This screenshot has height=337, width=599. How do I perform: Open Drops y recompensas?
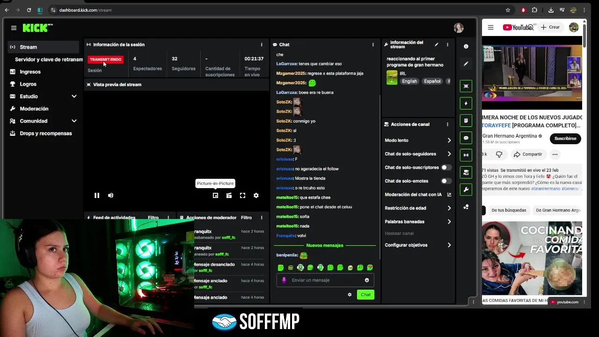[44, 133]
